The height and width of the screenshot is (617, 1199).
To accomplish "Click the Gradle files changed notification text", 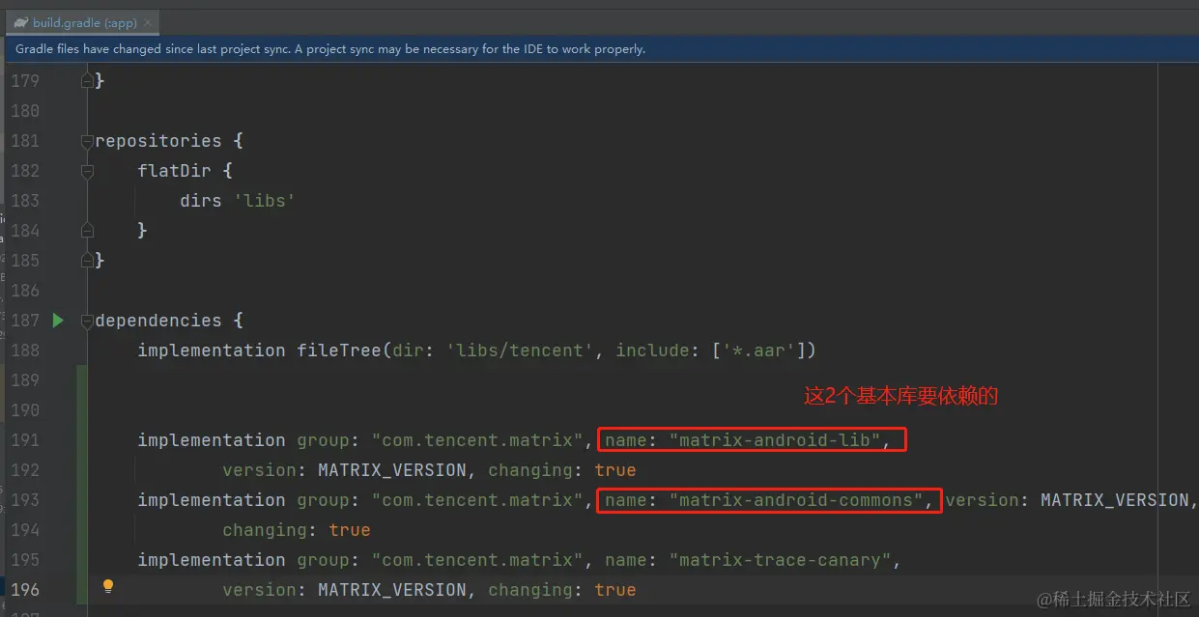I will 329,48.
